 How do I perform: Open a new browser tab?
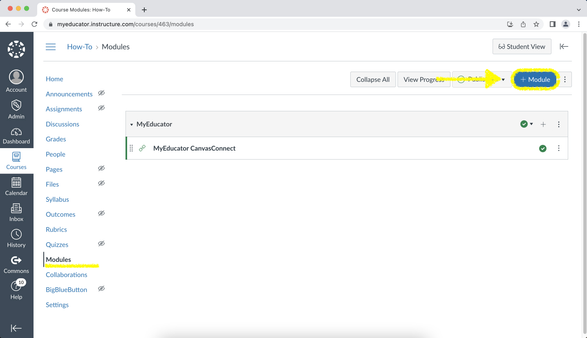tap(144, 9)
